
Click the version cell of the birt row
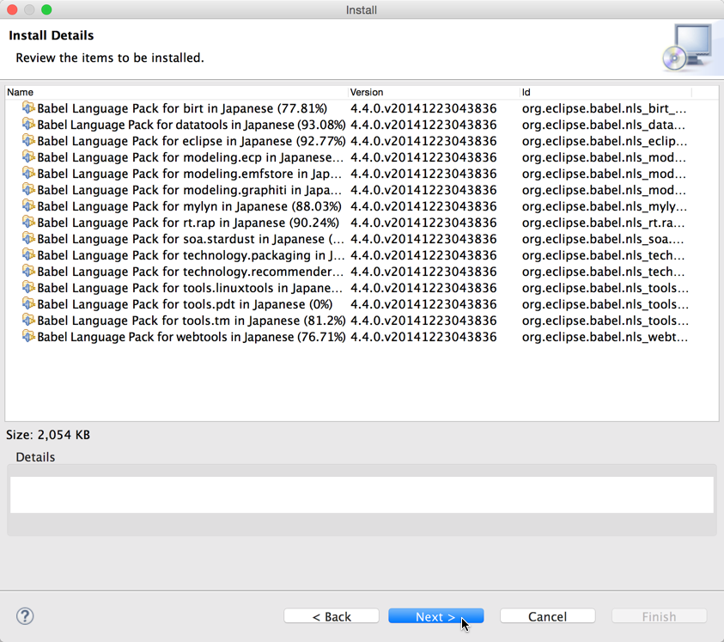coord(423,108)
